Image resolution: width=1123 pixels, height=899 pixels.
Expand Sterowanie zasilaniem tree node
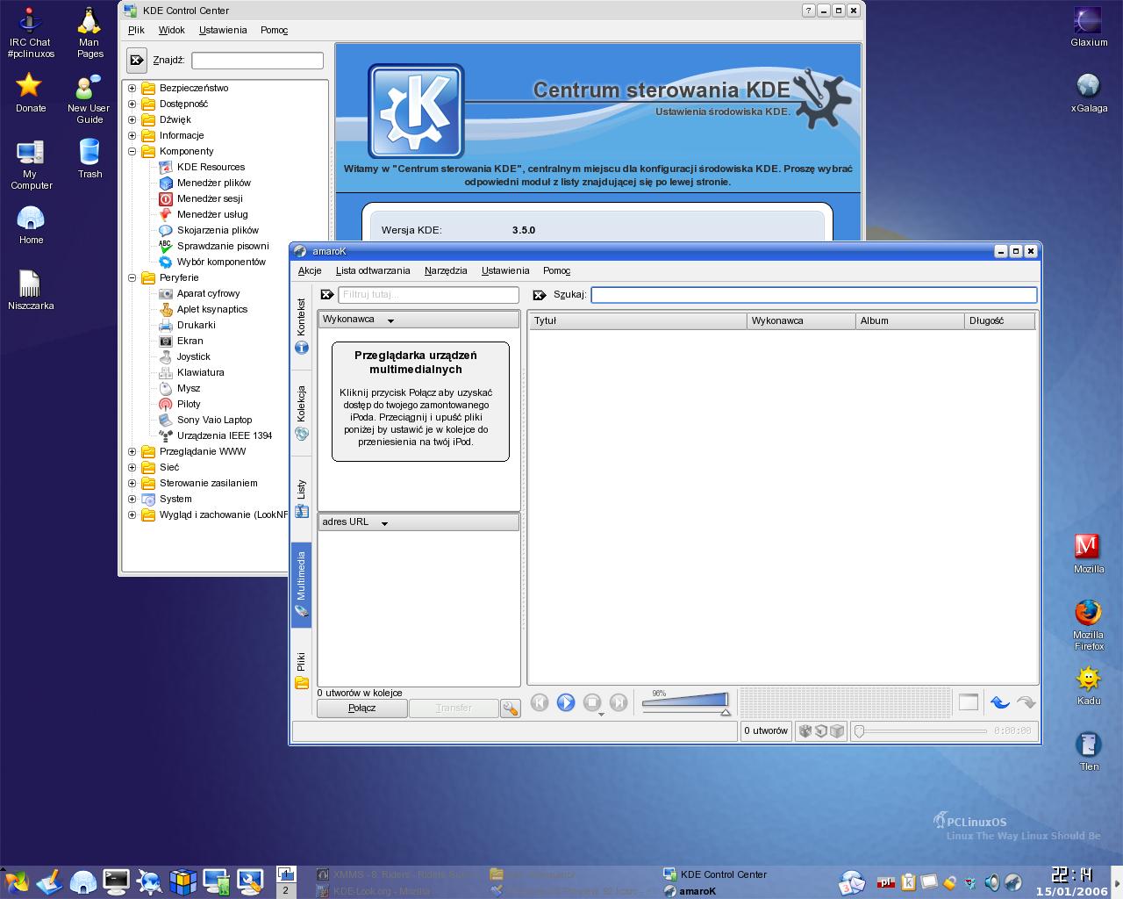point(132,483)
